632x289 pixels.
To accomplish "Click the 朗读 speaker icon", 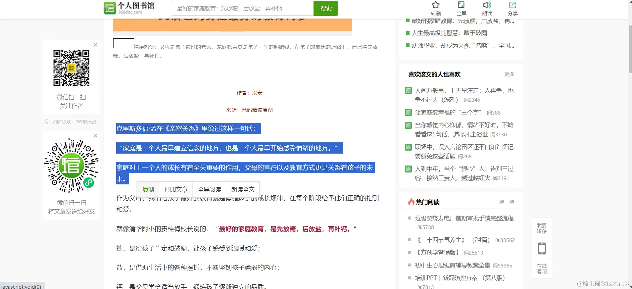I will [x=487, y=5].
